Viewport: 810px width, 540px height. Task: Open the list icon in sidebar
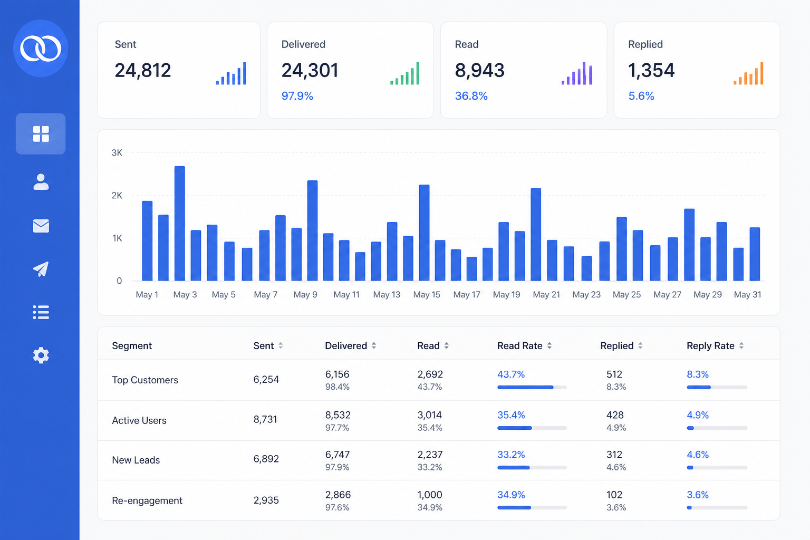point(41,312)
